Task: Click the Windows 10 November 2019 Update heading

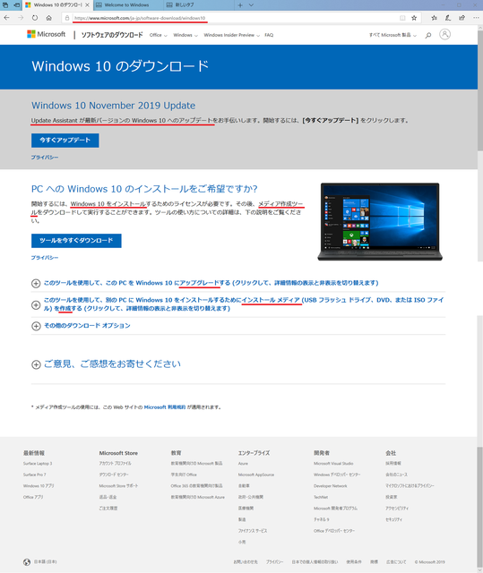Action: (113, 106)
